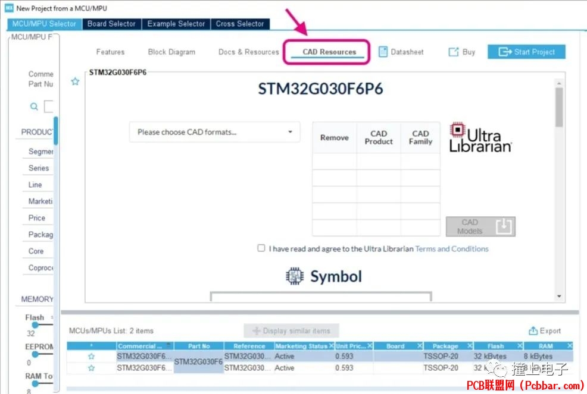Expand the Series filter
The height and width of the screenshot is (394, 587).
pyautogui.click(x=39, y=168)
